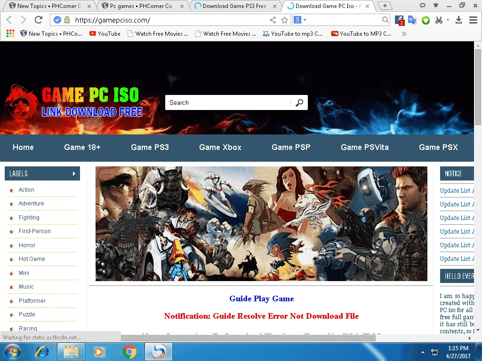Open the search engine dropdown arrow
This screenshot has width=482, height=361.
[x=305, y=20]
